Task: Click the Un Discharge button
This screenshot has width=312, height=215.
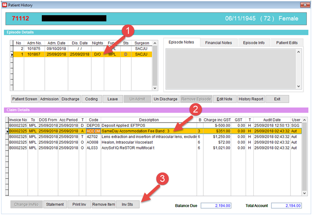Action: coord(165,99)
